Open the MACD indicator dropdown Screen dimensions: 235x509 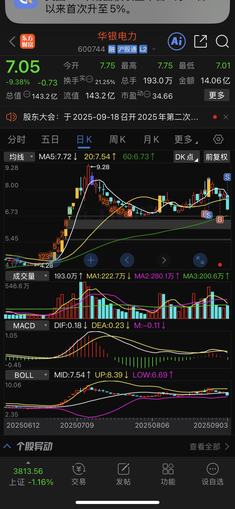pyautogui.click(x=27, y=326)
